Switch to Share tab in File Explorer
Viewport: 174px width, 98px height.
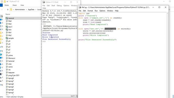click(x=14, y=5)
